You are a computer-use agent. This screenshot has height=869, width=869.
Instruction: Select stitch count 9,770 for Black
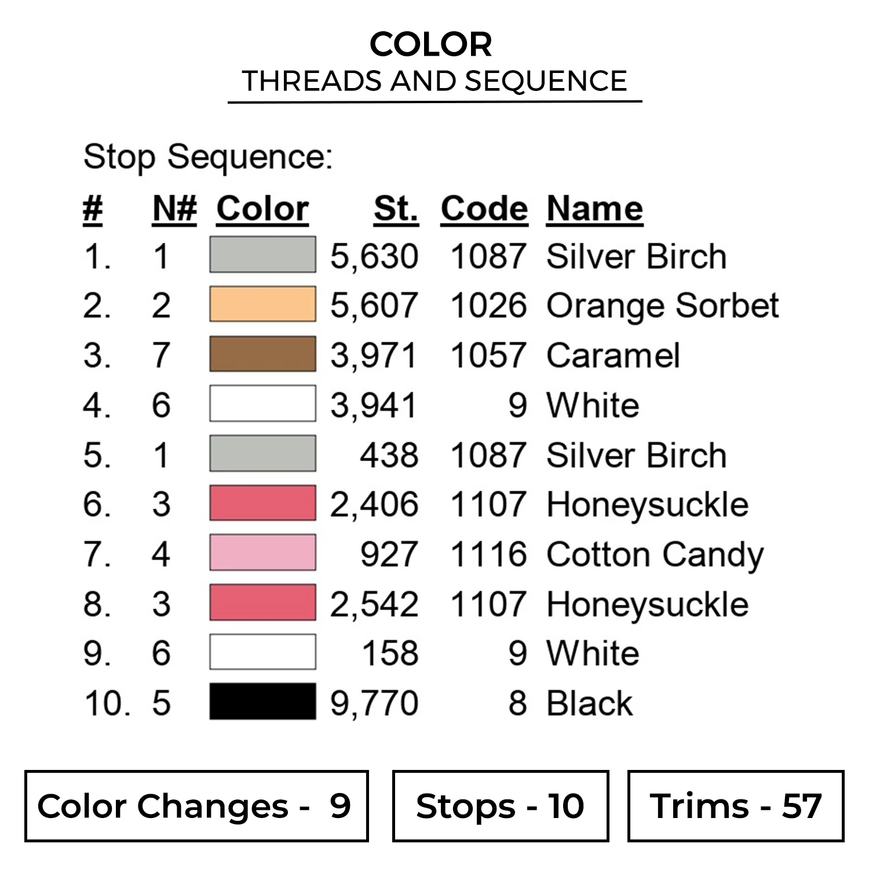click(x=374, y=703)
